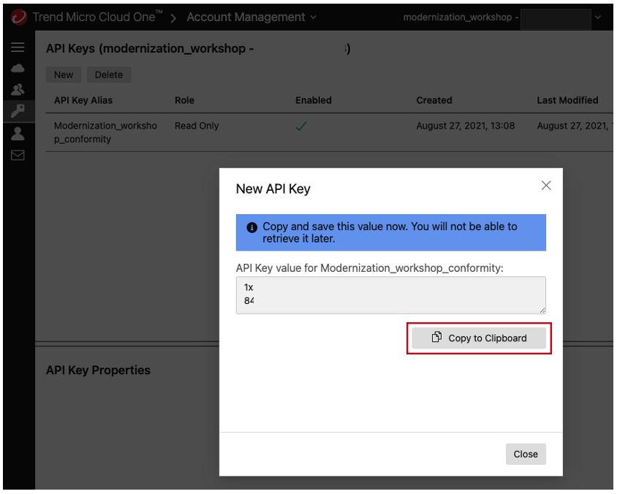Click the API Key Alias column header
This screenshot has width=617, height=494.
coord(83,100)
